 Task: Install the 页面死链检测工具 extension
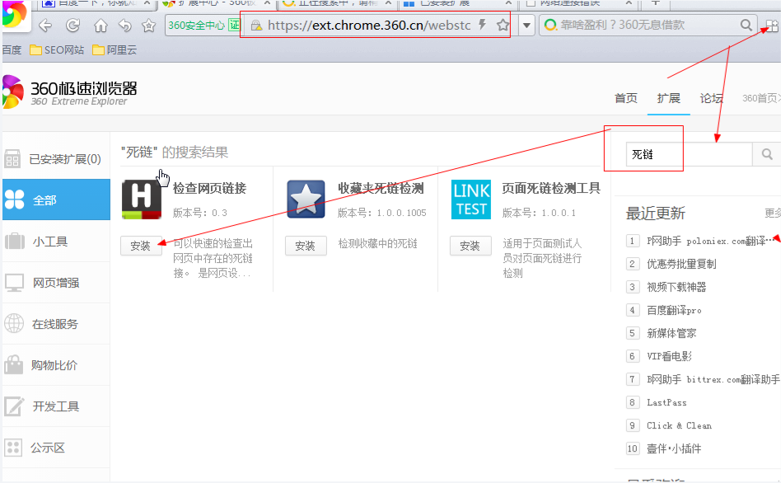(470, 246)
